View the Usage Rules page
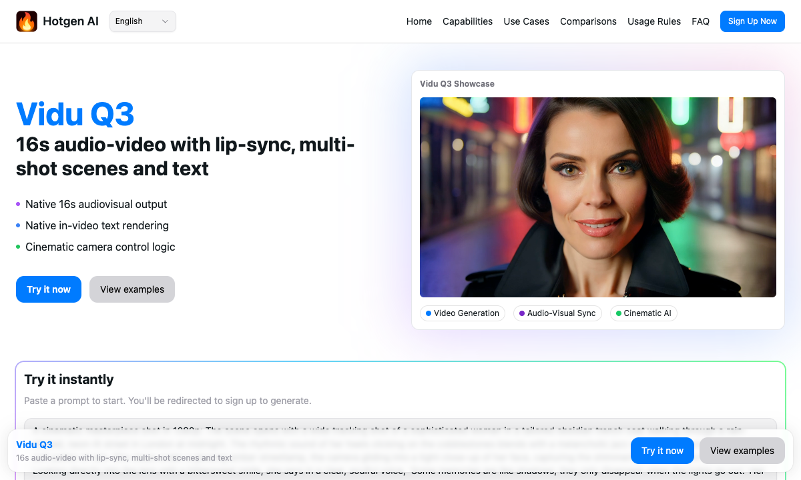This screenshot has width=801, height=480. pyautogui.click(x=653, y=21)
